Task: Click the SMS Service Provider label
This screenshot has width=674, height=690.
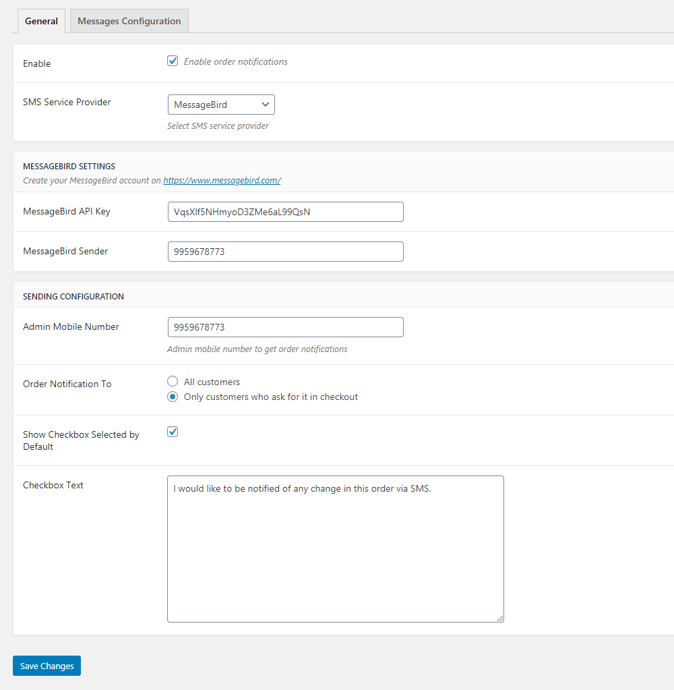Action: [67, 102]
